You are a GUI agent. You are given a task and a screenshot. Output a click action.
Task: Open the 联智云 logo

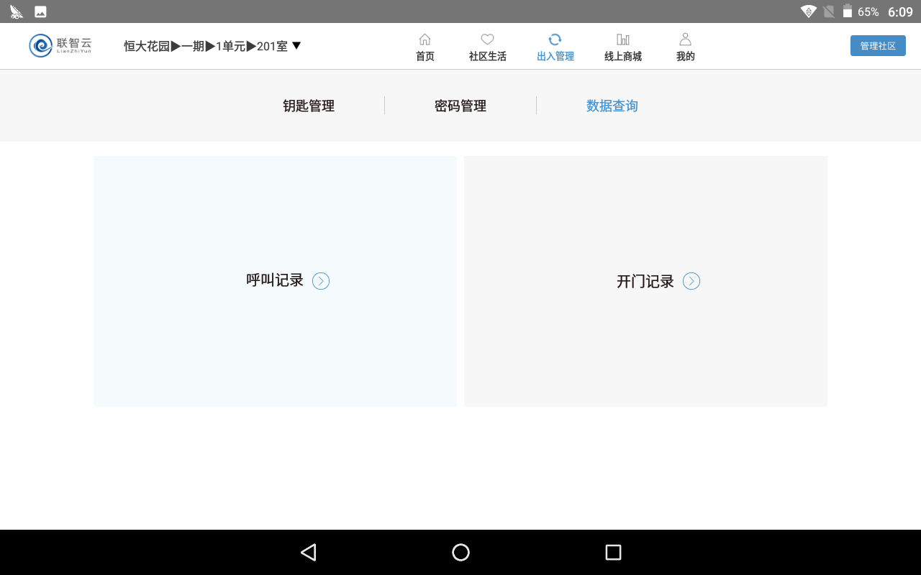[x=60, y=45]
